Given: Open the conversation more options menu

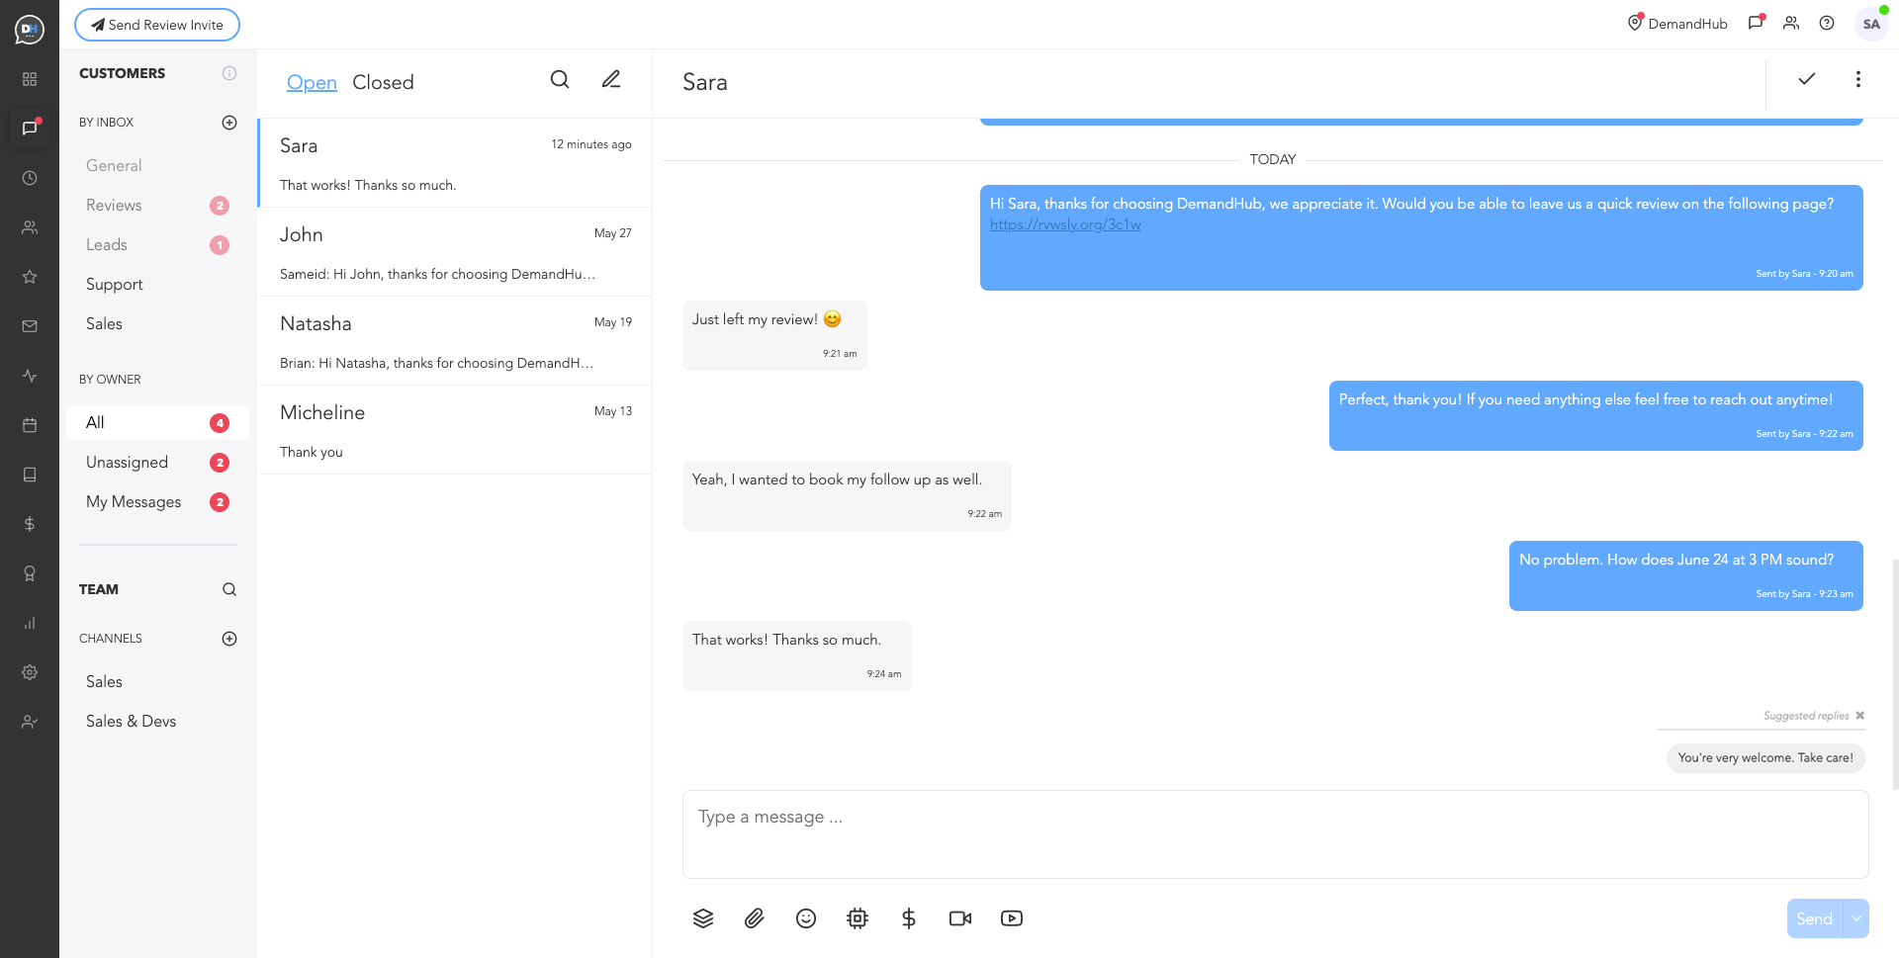Looking at the screenshot, I should (x=1858, y=79).
